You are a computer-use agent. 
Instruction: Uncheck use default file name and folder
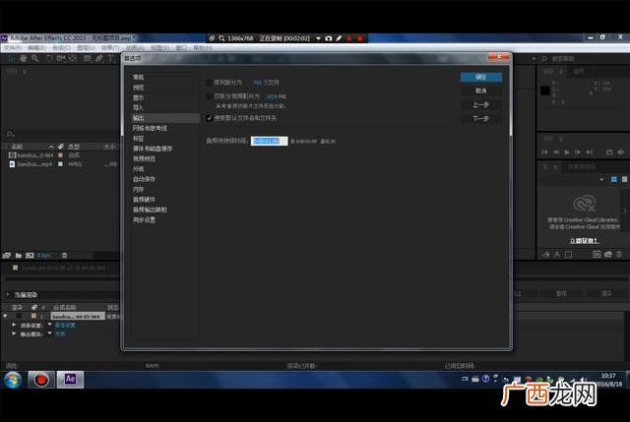[x=210, y=118]
